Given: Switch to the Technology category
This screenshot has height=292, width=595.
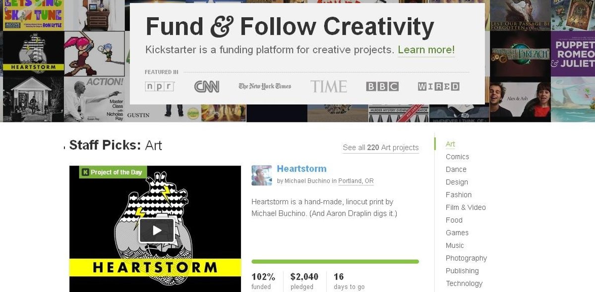Looking at the screenshot, I should (x=464, y=284).
